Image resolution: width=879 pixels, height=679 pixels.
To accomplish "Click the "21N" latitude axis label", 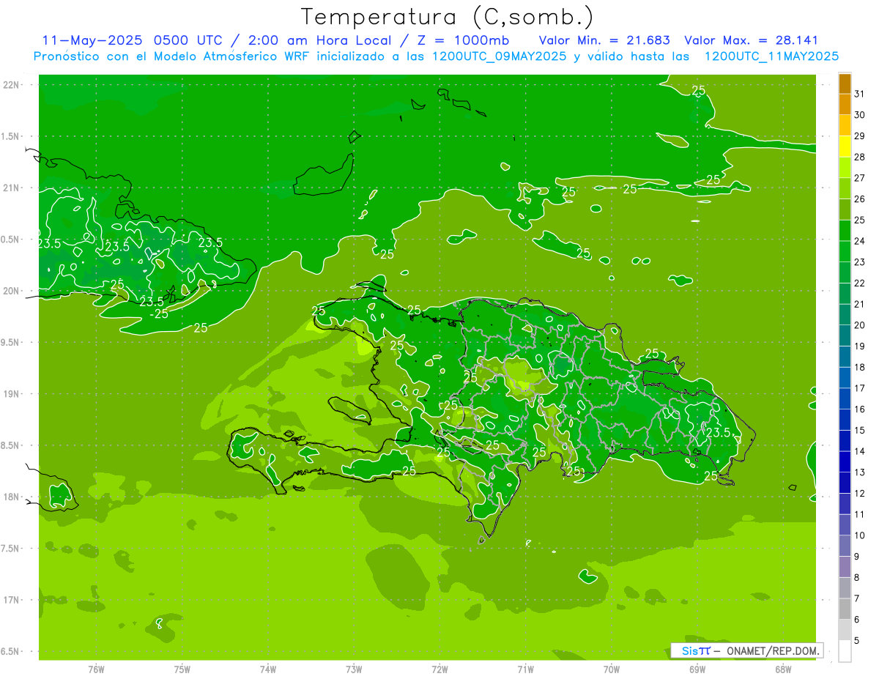I will tap(11, 188).
